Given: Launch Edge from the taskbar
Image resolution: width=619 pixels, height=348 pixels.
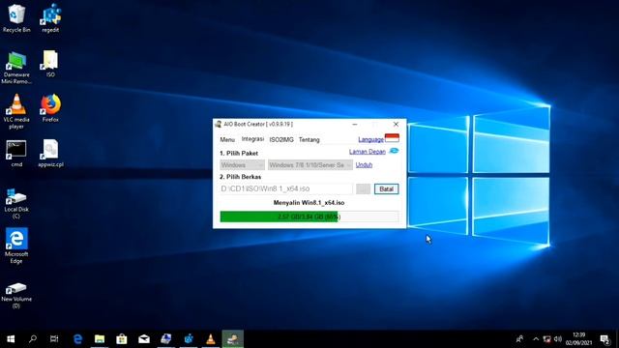Looking at the screenshot, I should 77,339.
